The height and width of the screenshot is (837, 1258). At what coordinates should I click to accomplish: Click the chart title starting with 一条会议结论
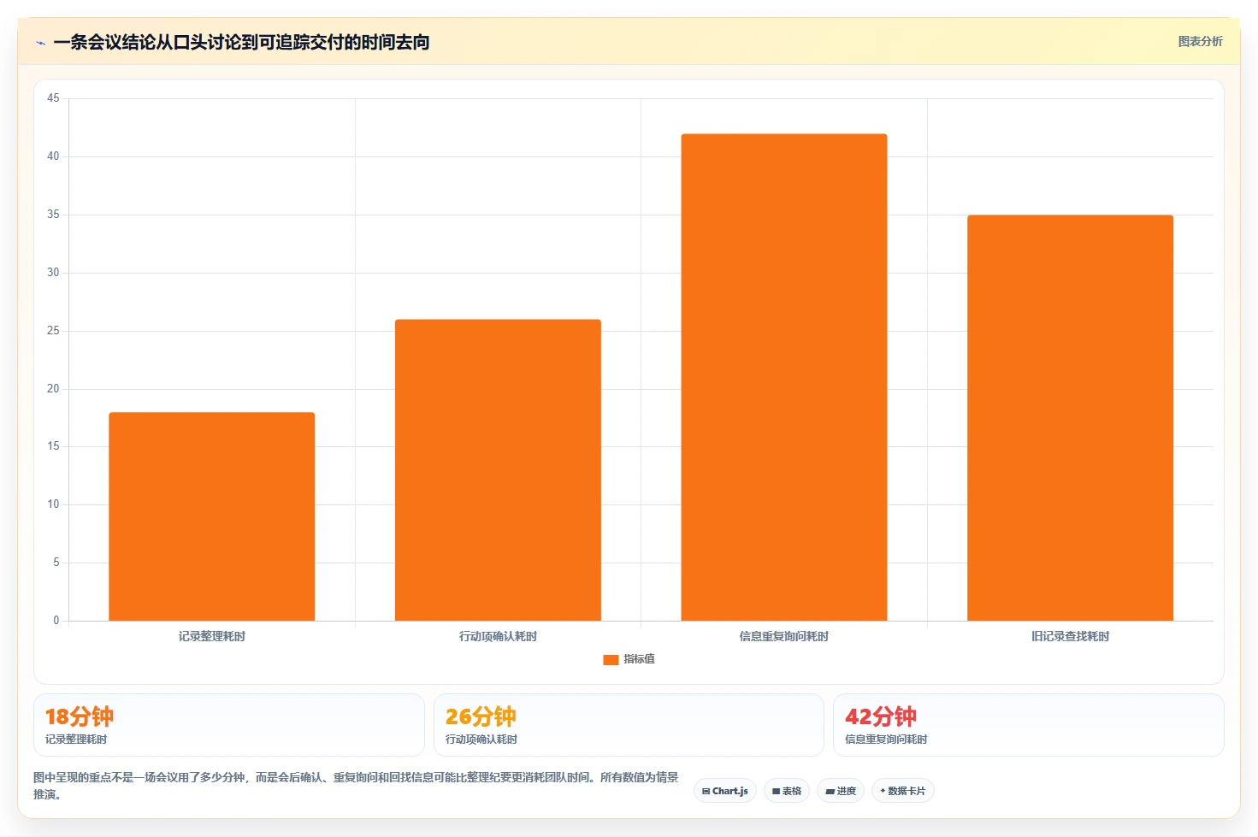[x=241, y=42]
